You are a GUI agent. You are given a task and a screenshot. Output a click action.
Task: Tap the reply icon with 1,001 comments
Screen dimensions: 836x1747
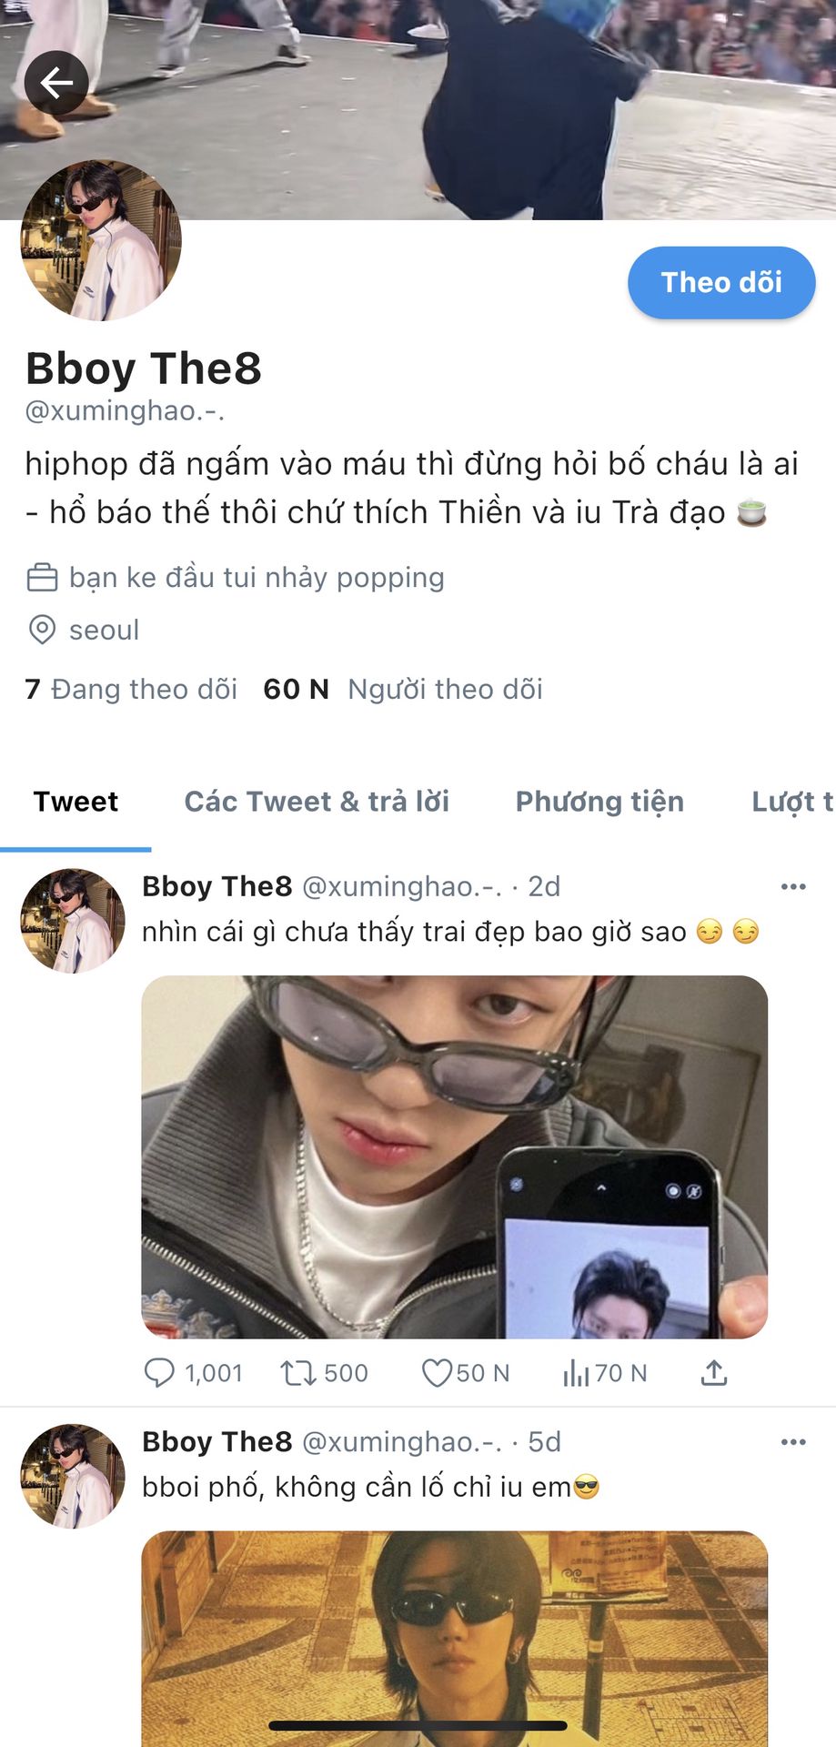(160, 1372)
